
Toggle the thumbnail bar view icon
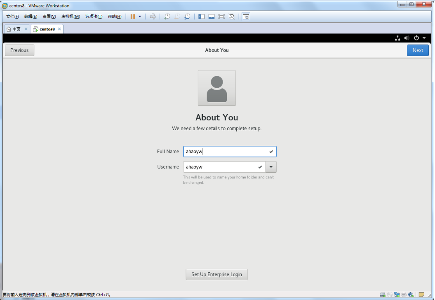(x=212, y=16)
